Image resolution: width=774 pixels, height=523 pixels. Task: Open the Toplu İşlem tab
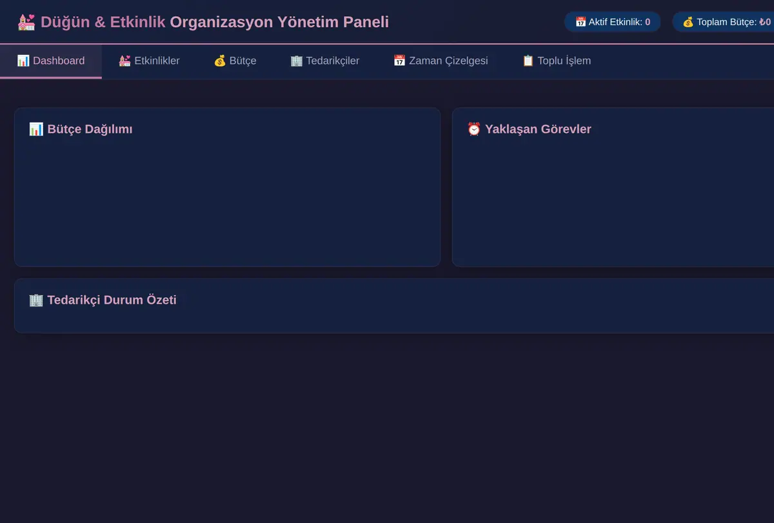coord(556,61)
